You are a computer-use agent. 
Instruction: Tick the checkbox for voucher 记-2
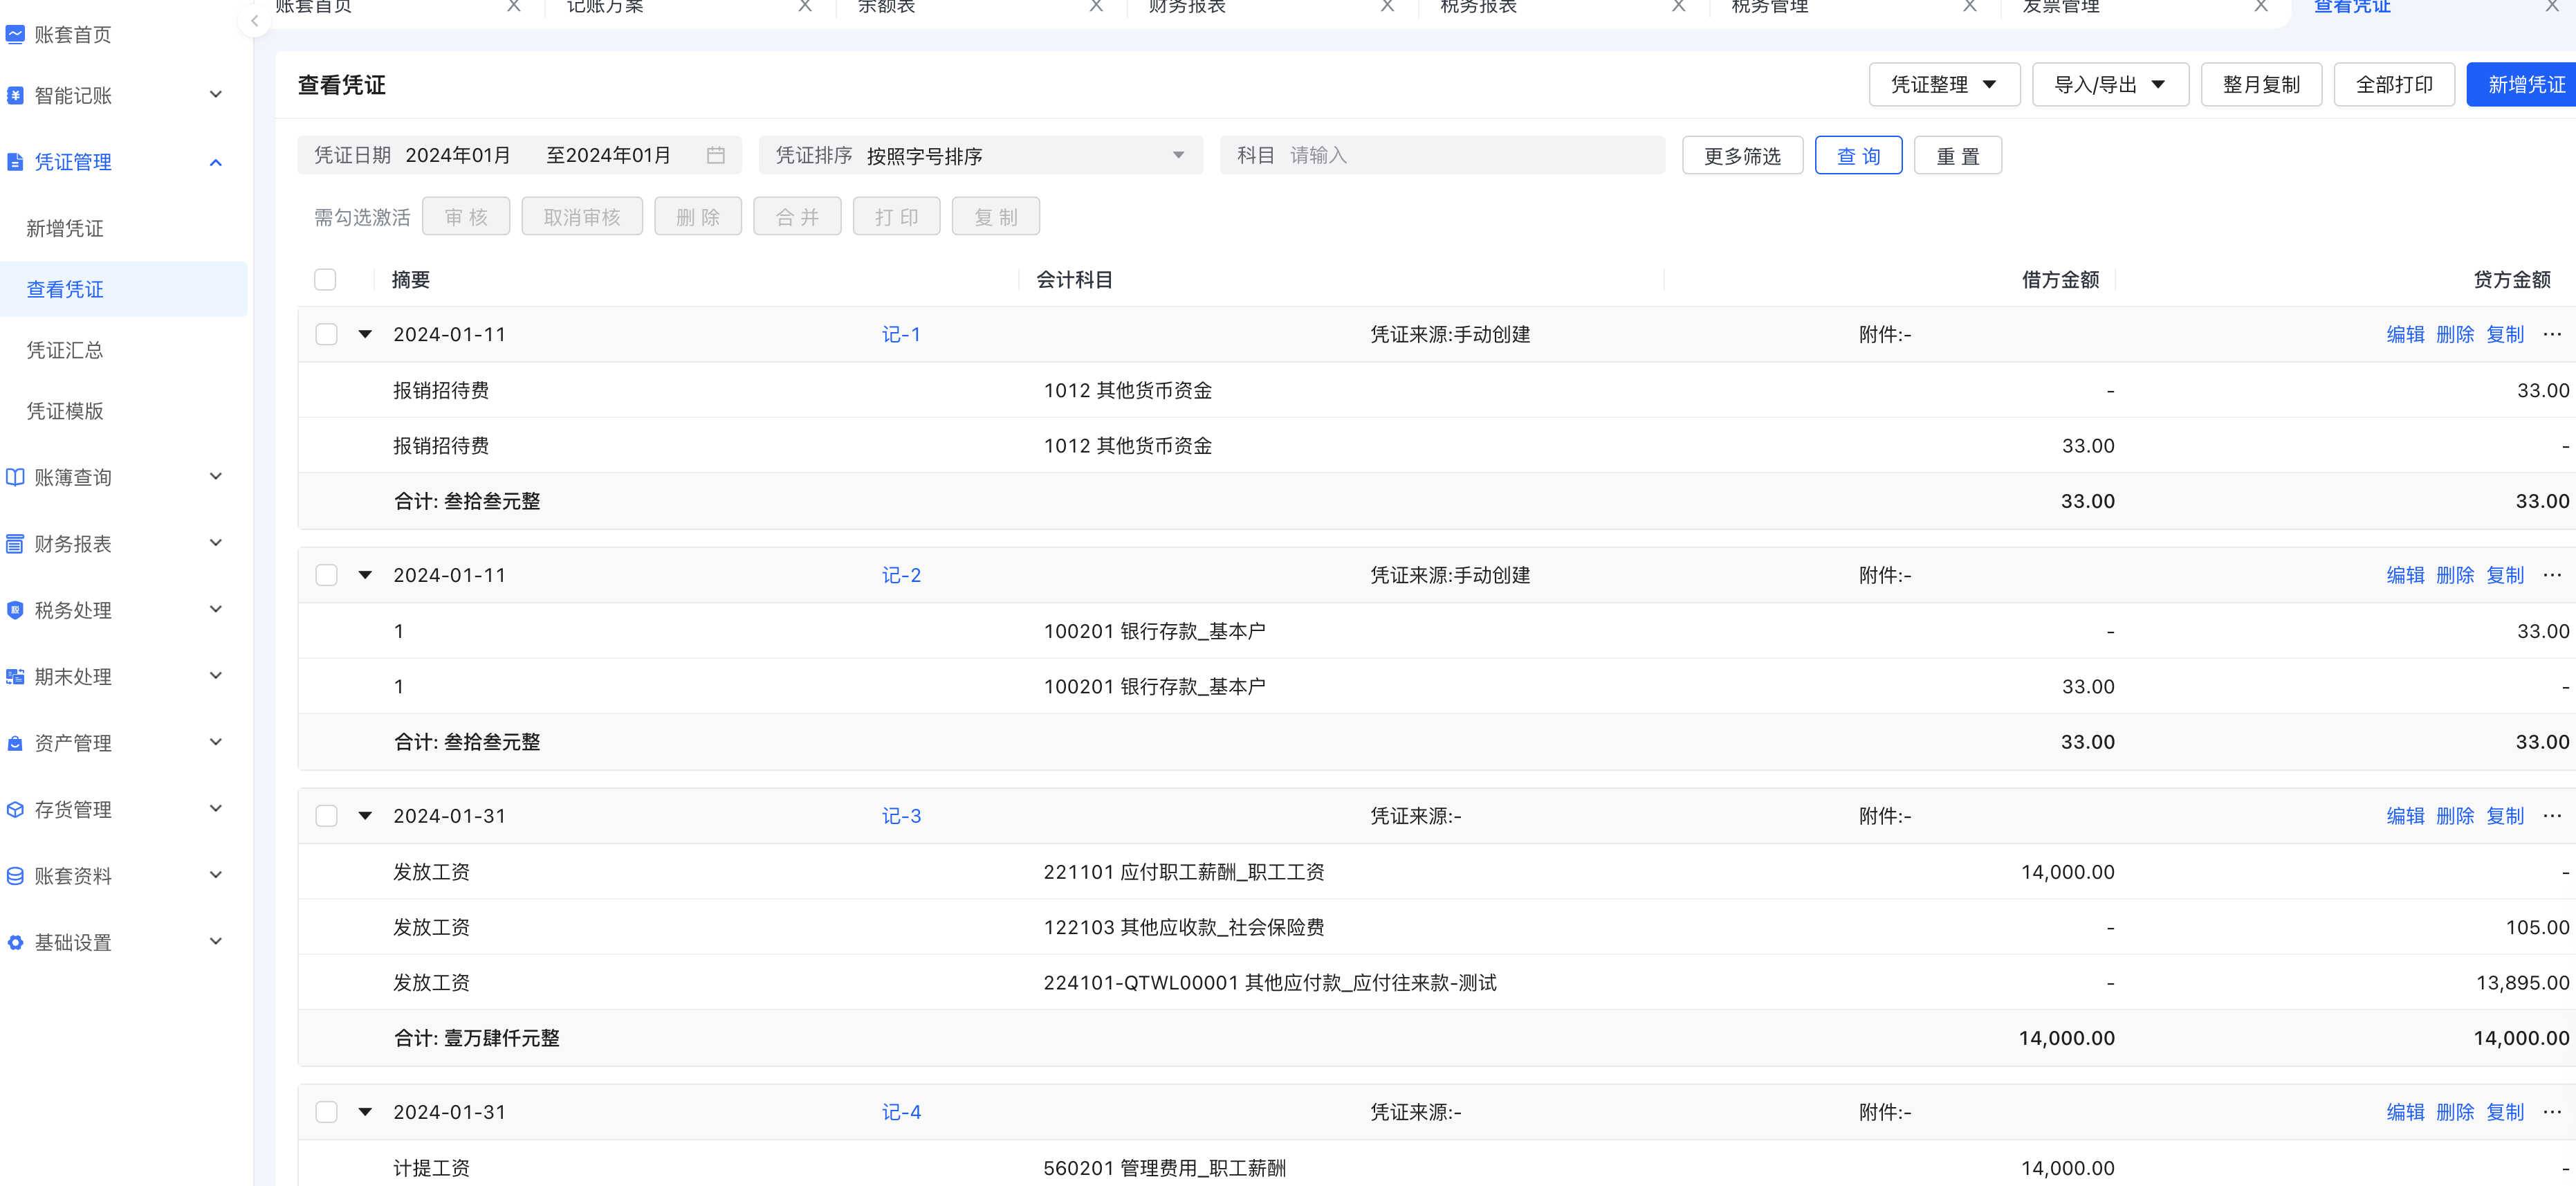326,575
